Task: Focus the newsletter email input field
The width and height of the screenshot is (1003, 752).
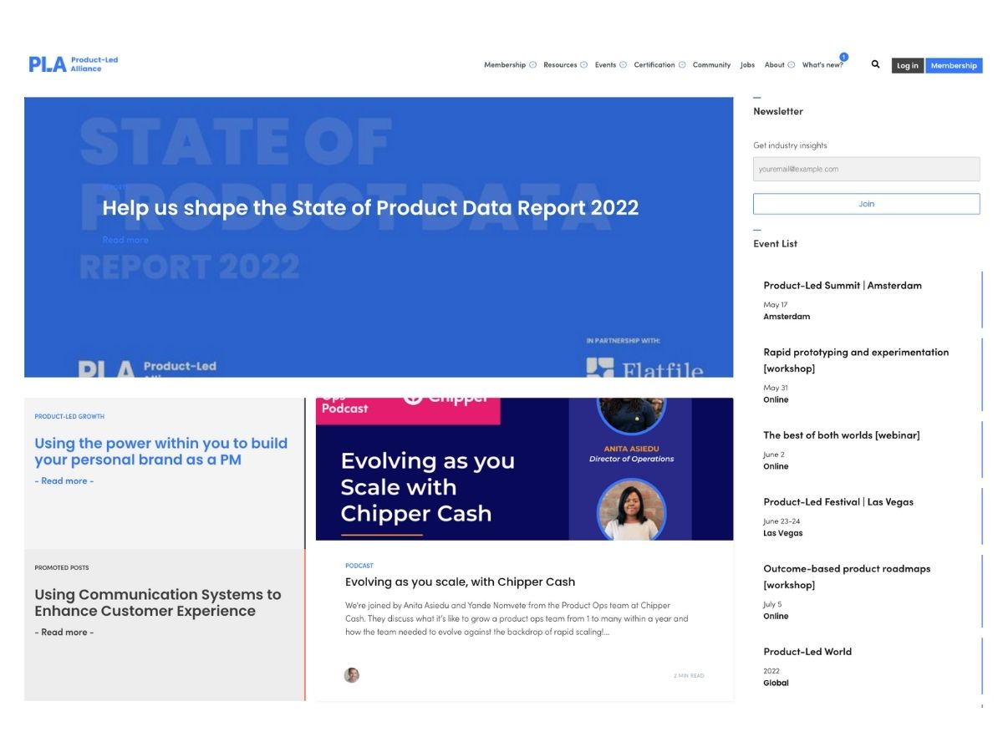Action: coord(867,169)
